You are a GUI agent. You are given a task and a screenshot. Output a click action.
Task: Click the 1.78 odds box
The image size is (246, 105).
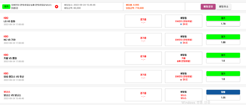click(223, 24)
